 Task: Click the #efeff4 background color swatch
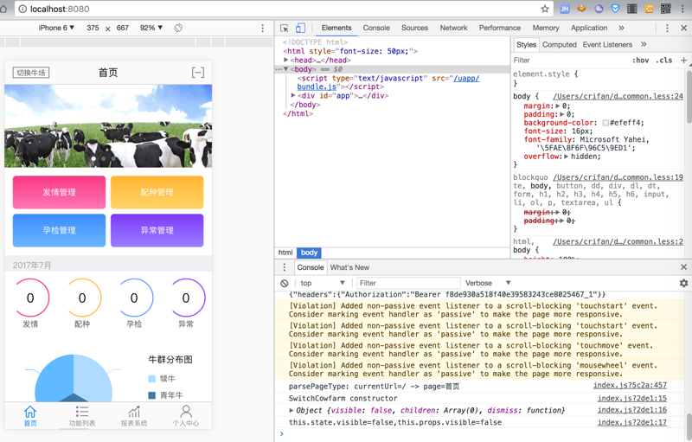(605, 123)
